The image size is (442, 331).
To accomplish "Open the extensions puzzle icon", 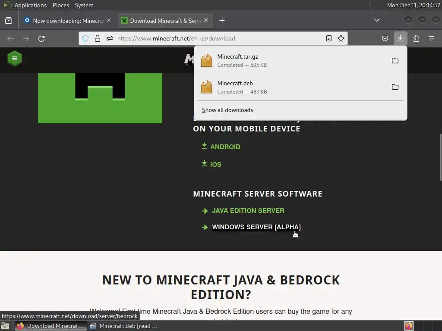I will pyautogui.click(x=416, y=38).
